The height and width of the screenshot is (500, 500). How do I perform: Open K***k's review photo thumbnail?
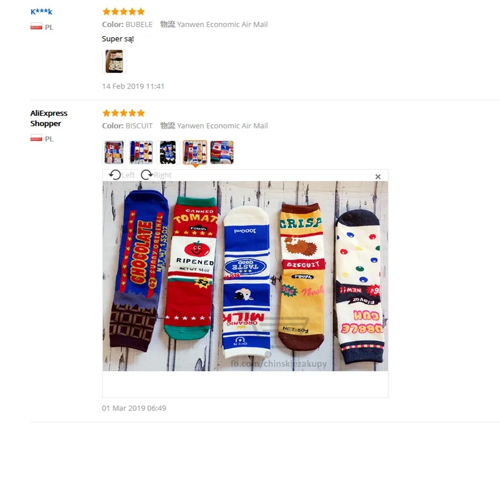pos(114,61)
